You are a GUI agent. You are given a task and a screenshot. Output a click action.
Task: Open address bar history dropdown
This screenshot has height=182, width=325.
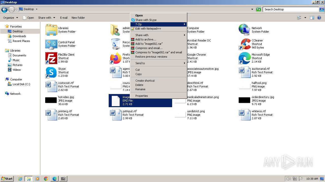tap(252, 9)
